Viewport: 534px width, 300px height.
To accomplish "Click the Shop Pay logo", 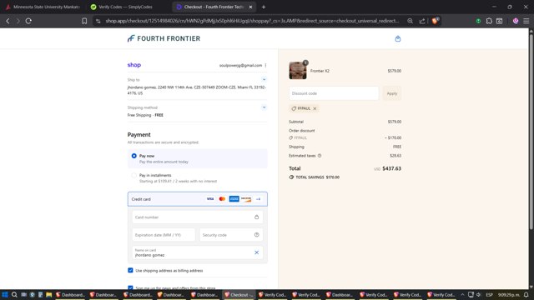I will pyautogui.click(x=134, y=65).
